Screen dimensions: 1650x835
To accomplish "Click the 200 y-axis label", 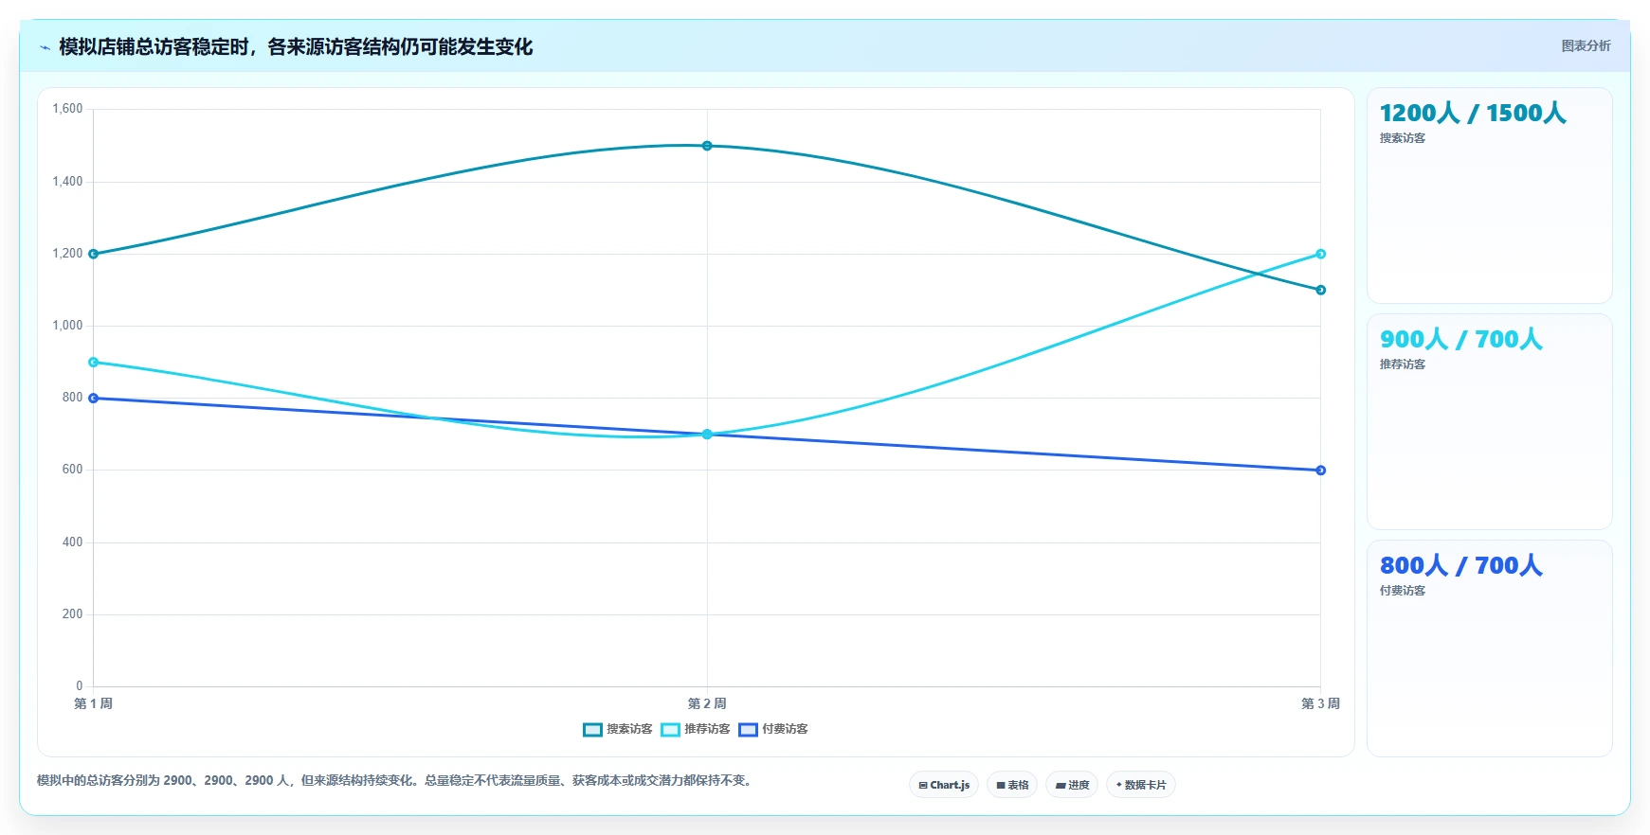I will (x=73, y=614).
